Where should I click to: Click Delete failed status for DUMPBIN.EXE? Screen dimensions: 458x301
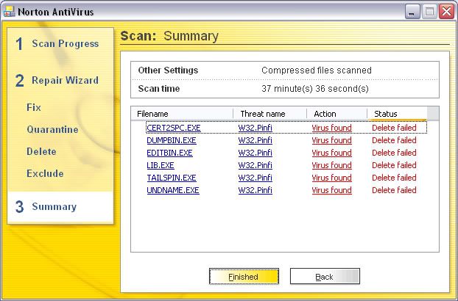(x=394, y=140)
